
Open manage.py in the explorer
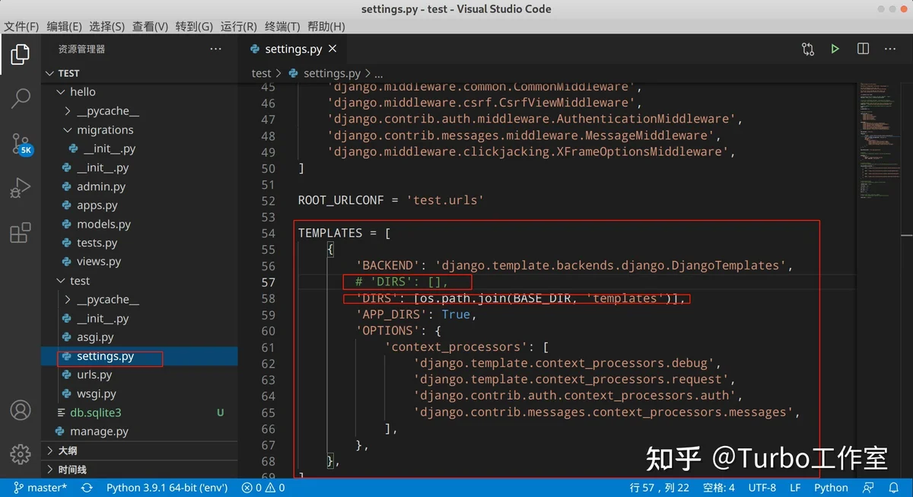(139, 432)
